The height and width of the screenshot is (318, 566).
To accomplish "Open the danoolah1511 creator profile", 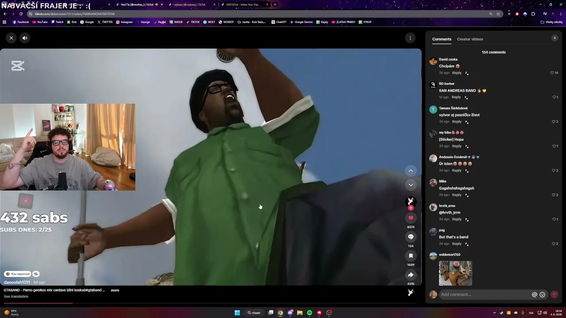I will 17,282.
